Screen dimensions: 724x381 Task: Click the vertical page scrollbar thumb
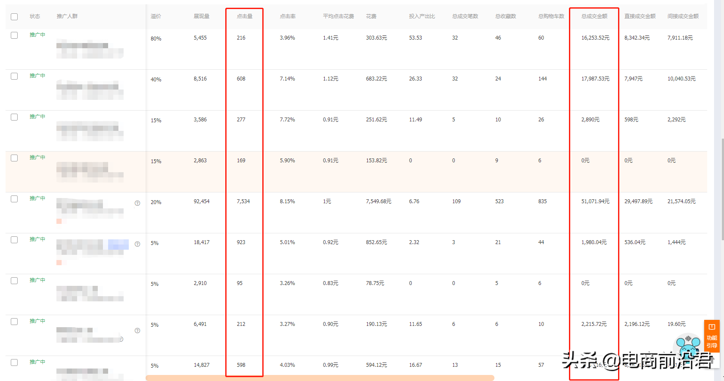[722, 189]
